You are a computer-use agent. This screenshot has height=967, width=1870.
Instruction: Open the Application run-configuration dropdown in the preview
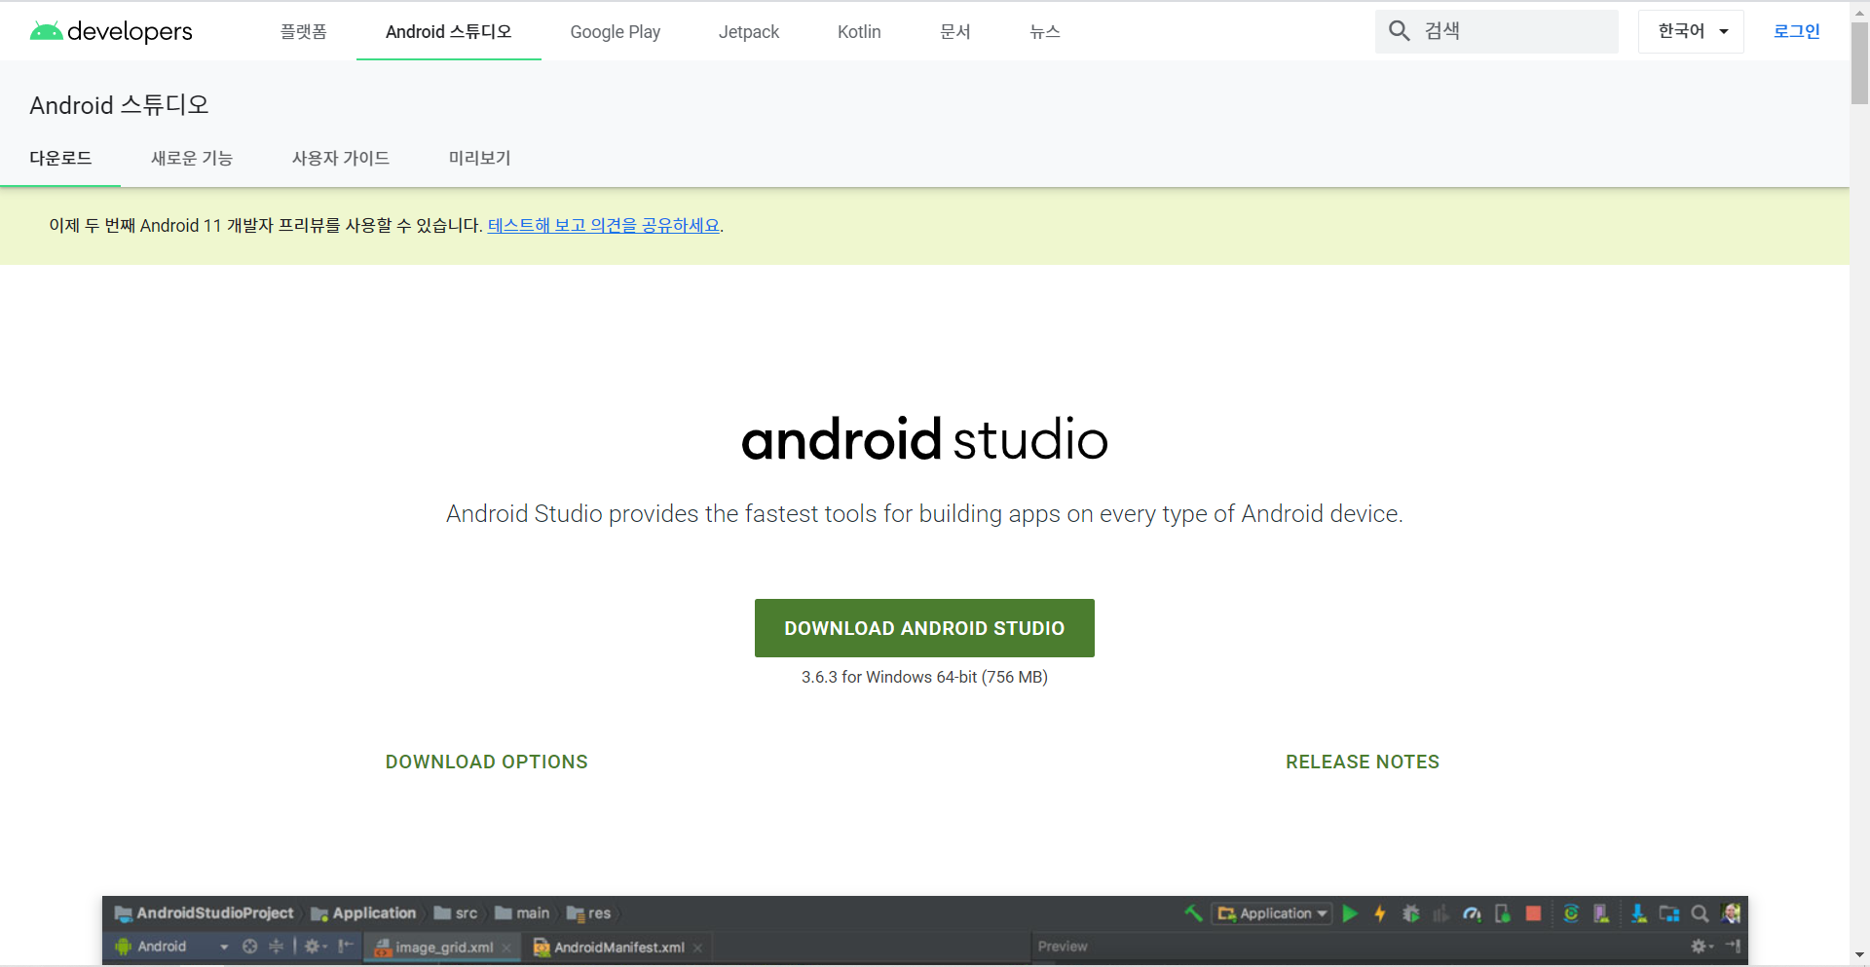tap(1272, 913)
